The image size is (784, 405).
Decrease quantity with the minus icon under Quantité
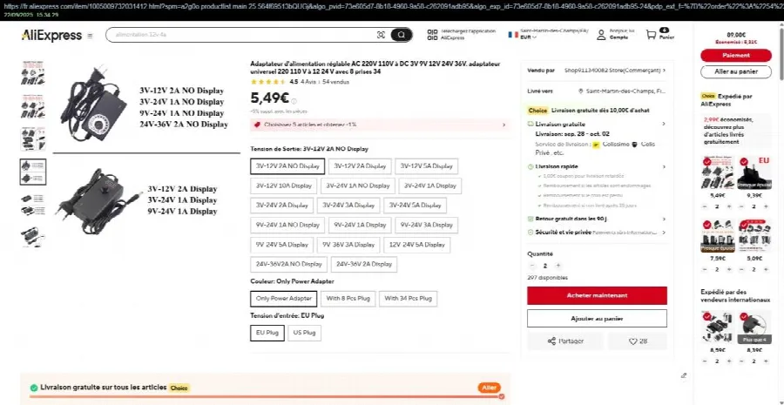tap(532, 266)
